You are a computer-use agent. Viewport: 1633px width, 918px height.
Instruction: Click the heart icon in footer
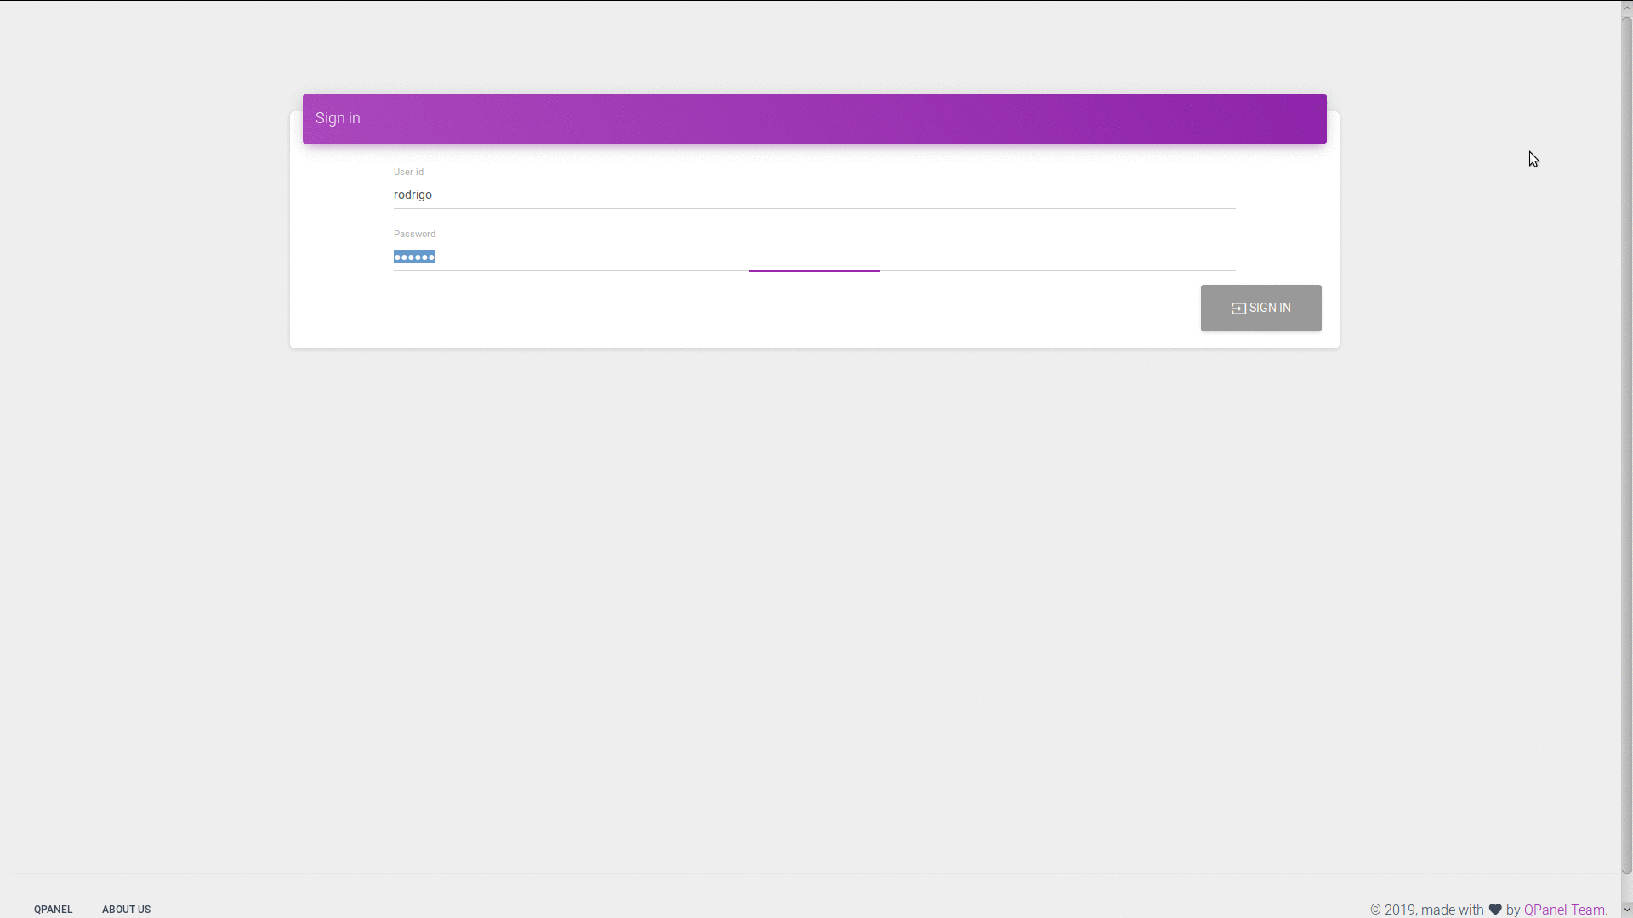[1495, 909]
